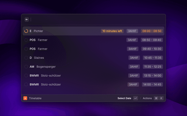Choose the Select Date action
187x116 pixels.
click(x=124, y=98)
